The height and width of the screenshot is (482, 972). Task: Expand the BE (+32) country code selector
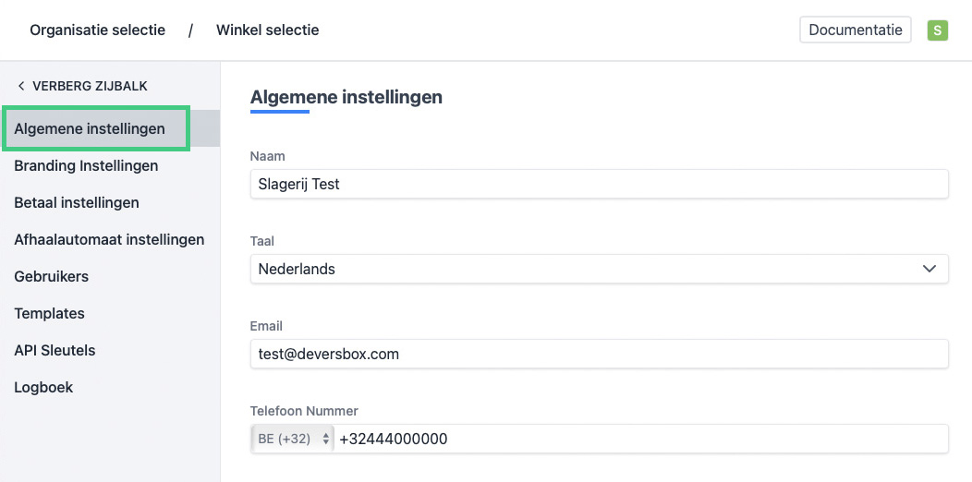click(x=292, y=440)
